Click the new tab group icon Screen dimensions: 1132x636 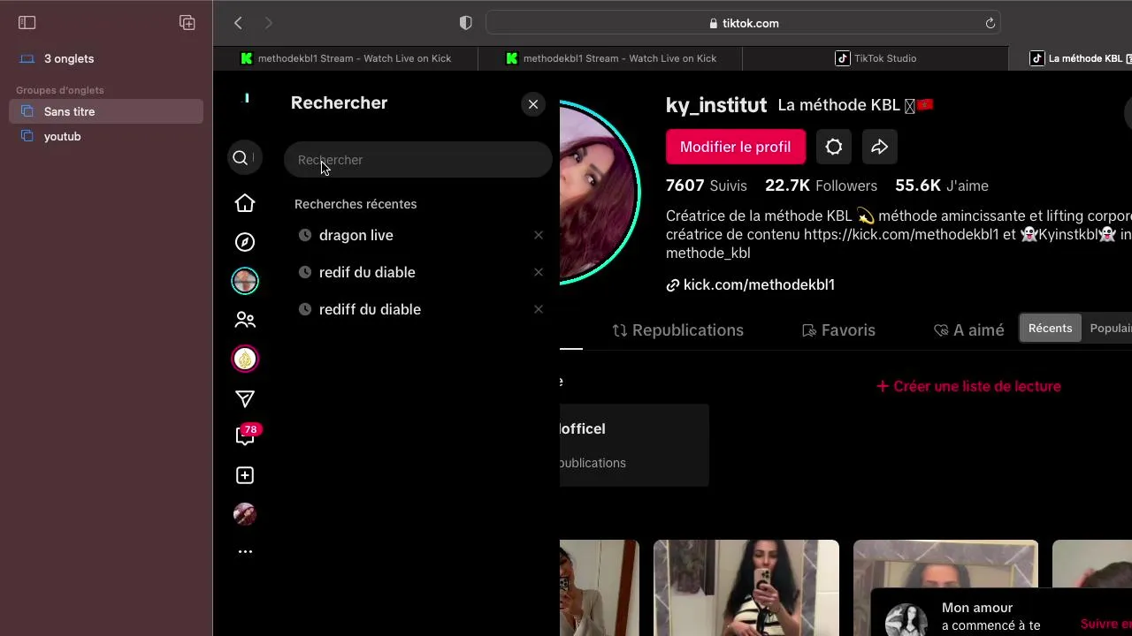pos(187,23)
